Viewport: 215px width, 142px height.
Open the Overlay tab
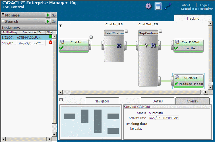tap(193, 101)
